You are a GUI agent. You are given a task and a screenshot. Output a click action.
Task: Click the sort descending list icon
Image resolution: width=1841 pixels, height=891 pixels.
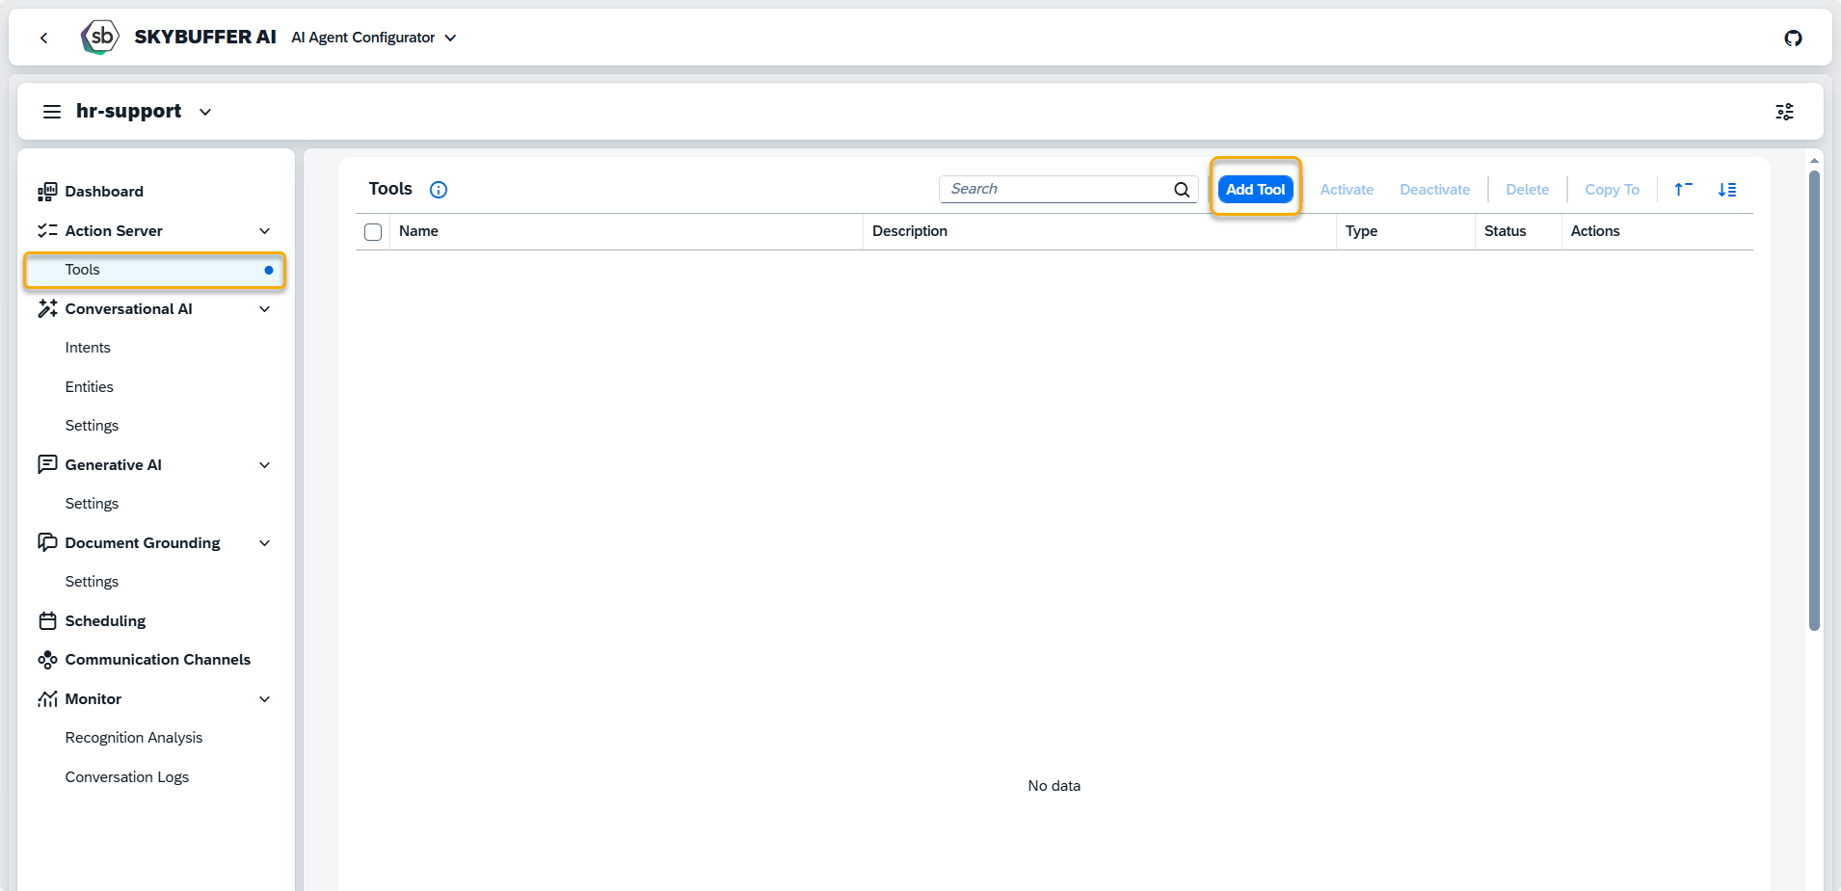[x=1727, y=190]
